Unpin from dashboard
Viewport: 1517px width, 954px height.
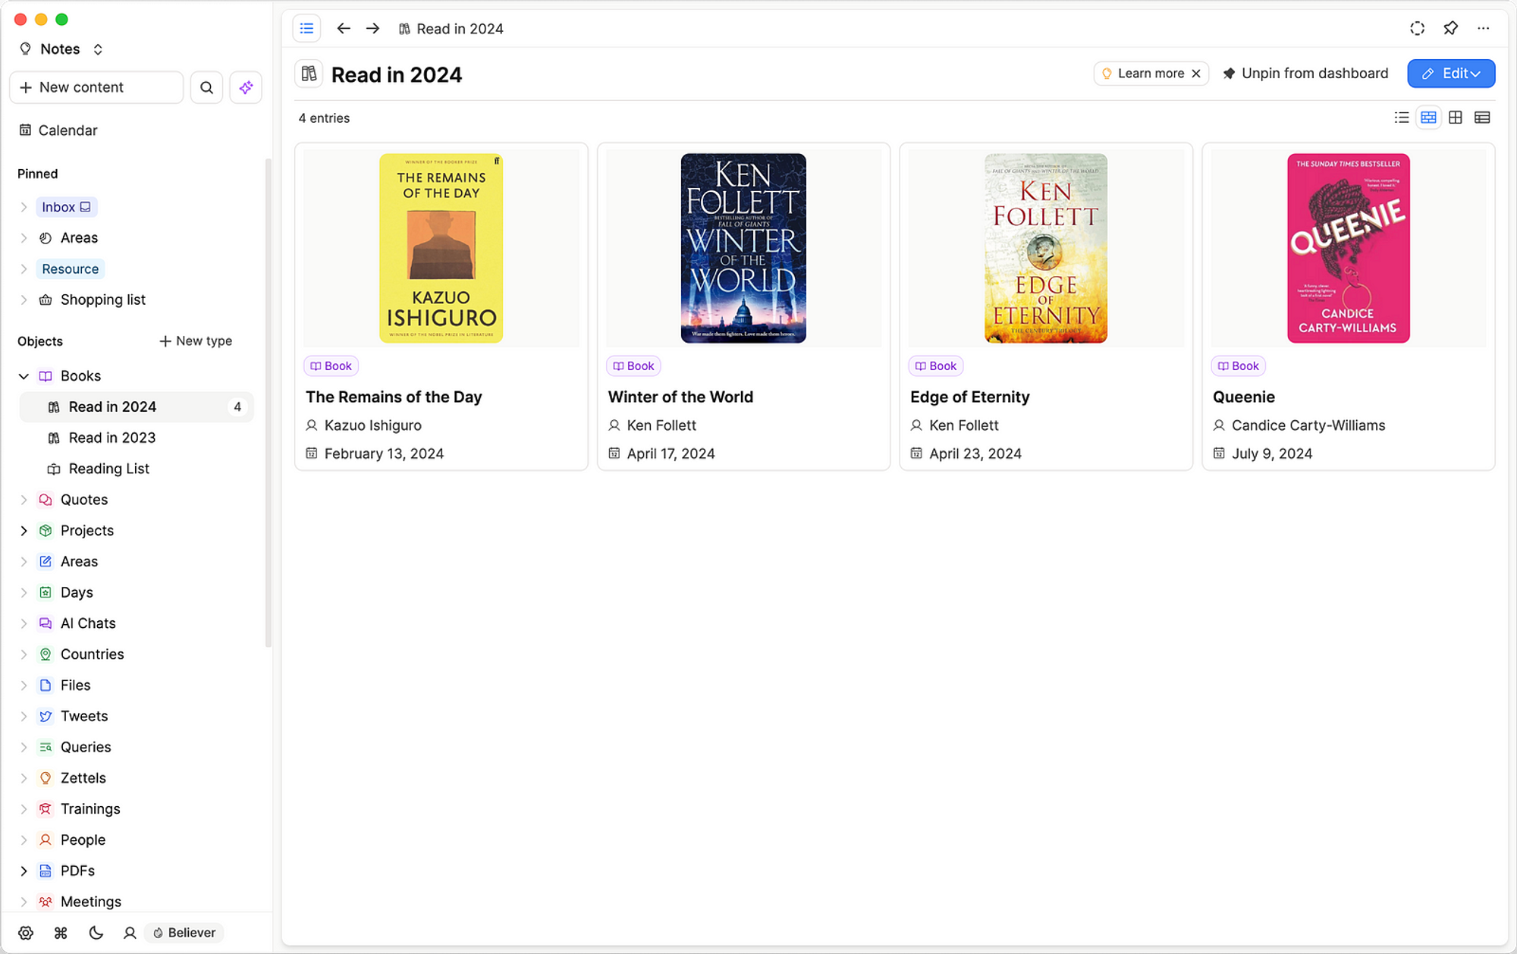pyautogui.click(x=1305, y=74)
